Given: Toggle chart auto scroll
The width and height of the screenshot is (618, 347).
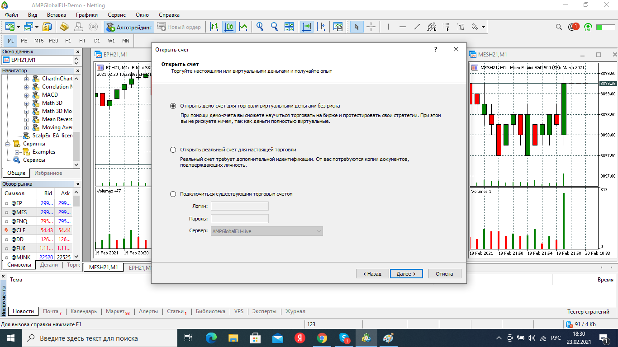Looking at the screenshot, I should (307, 27).
